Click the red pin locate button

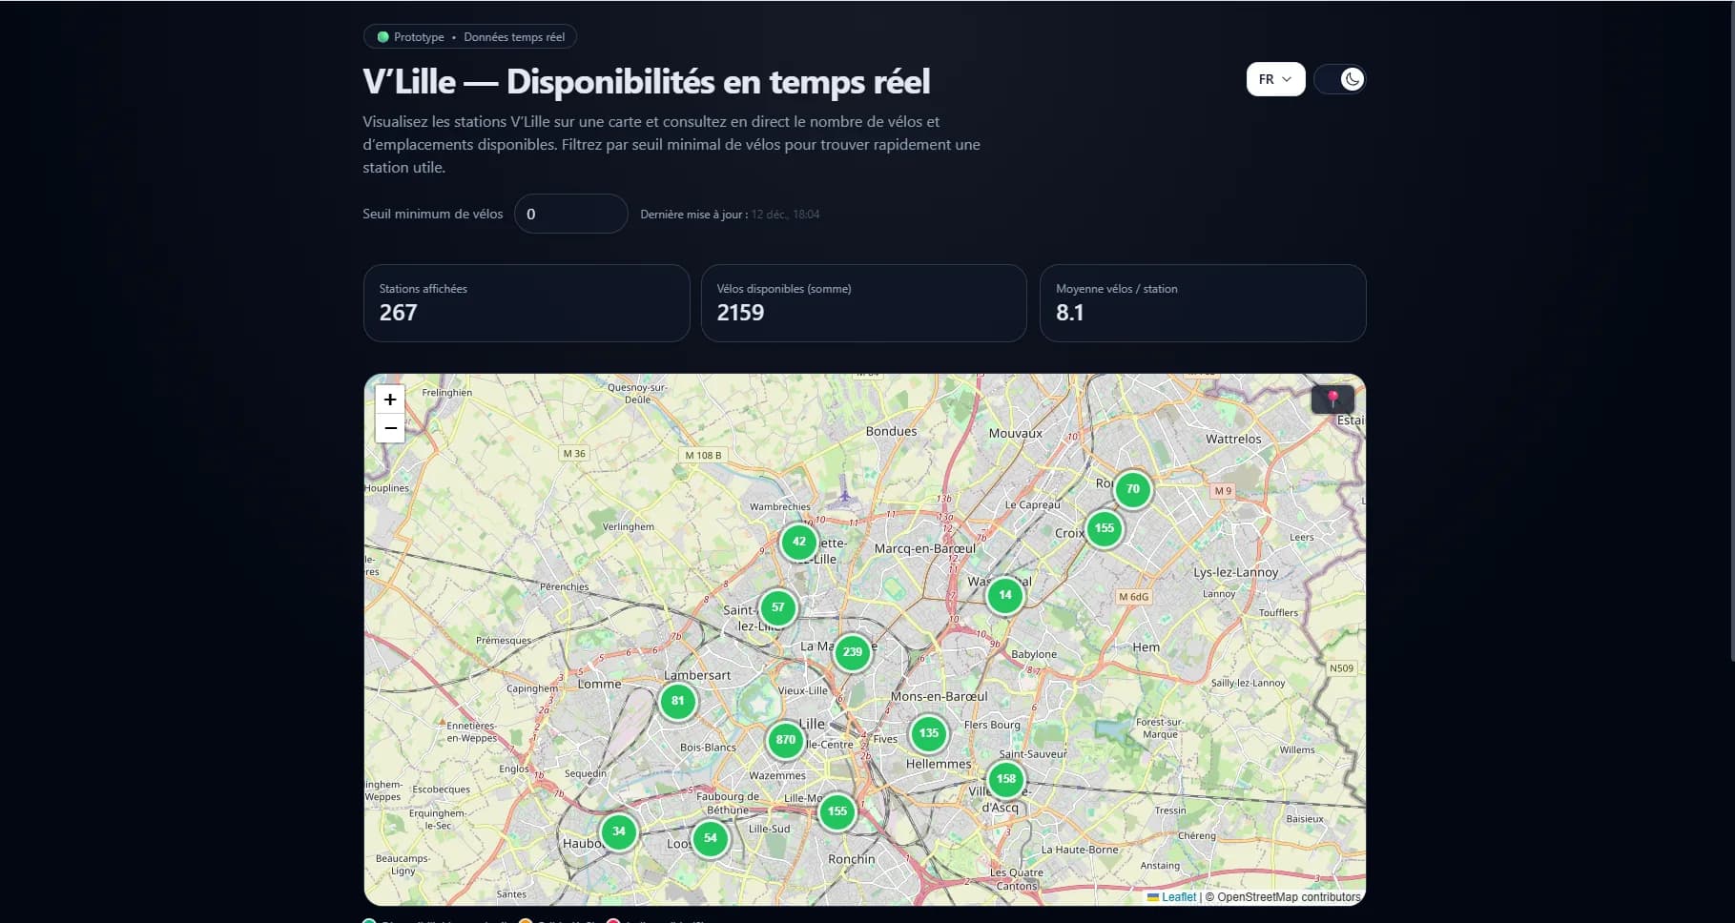(1332, 399)
